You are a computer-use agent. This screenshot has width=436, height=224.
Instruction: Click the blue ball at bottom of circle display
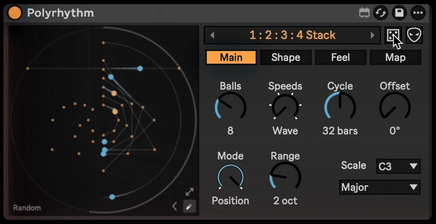click(x=112, y=197)
